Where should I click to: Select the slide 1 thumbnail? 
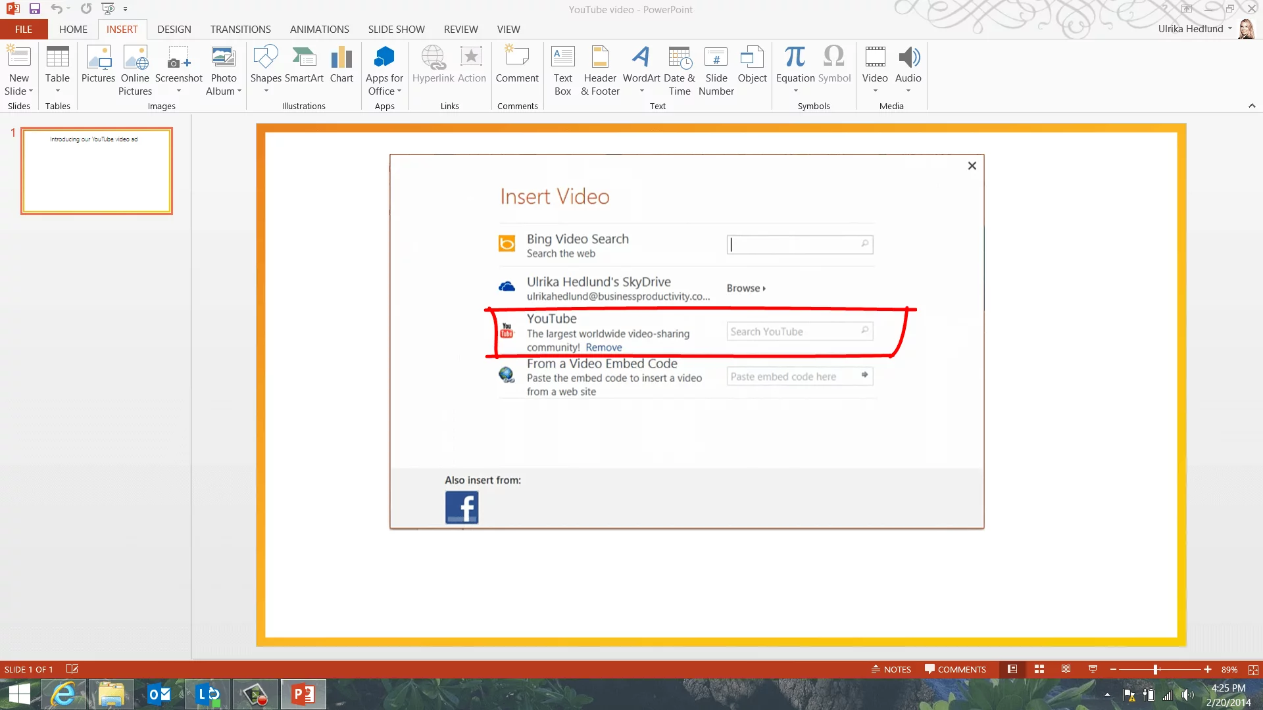[x=97, y=171]
